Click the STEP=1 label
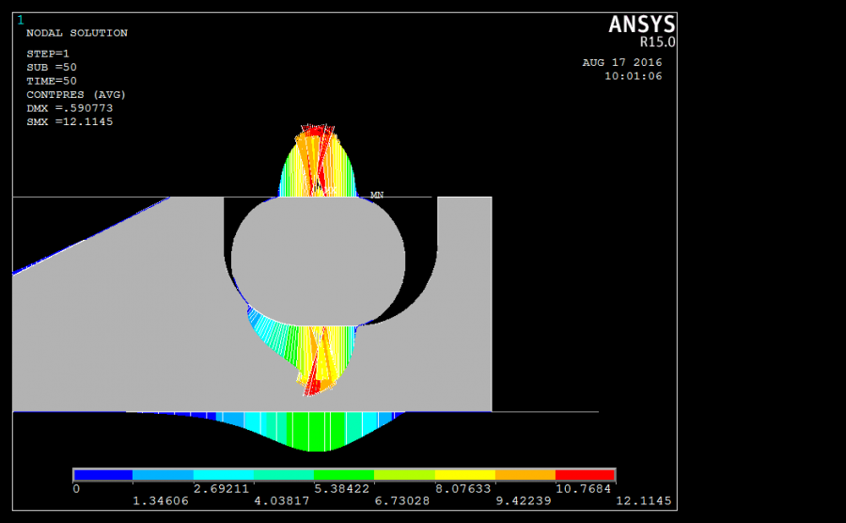Screen dimensions: 846x523 (48, 54)
